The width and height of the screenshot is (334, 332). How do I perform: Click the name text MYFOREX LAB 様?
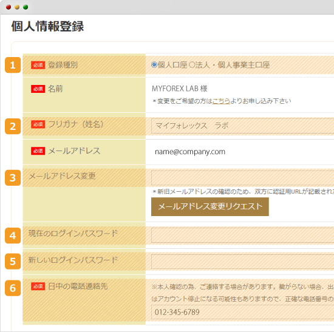coord(179,89)
